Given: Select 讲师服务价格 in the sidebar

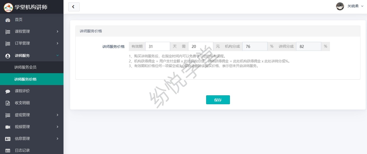Looking at the screenshot, I should pyautogui.click(x=25, y=79).
